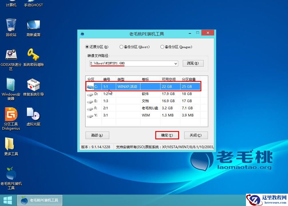This screenshot has width=288, height=206.
Task: Select the 老毛桃PE装机工具 taskbar item
Action: [x=39, y=200]
